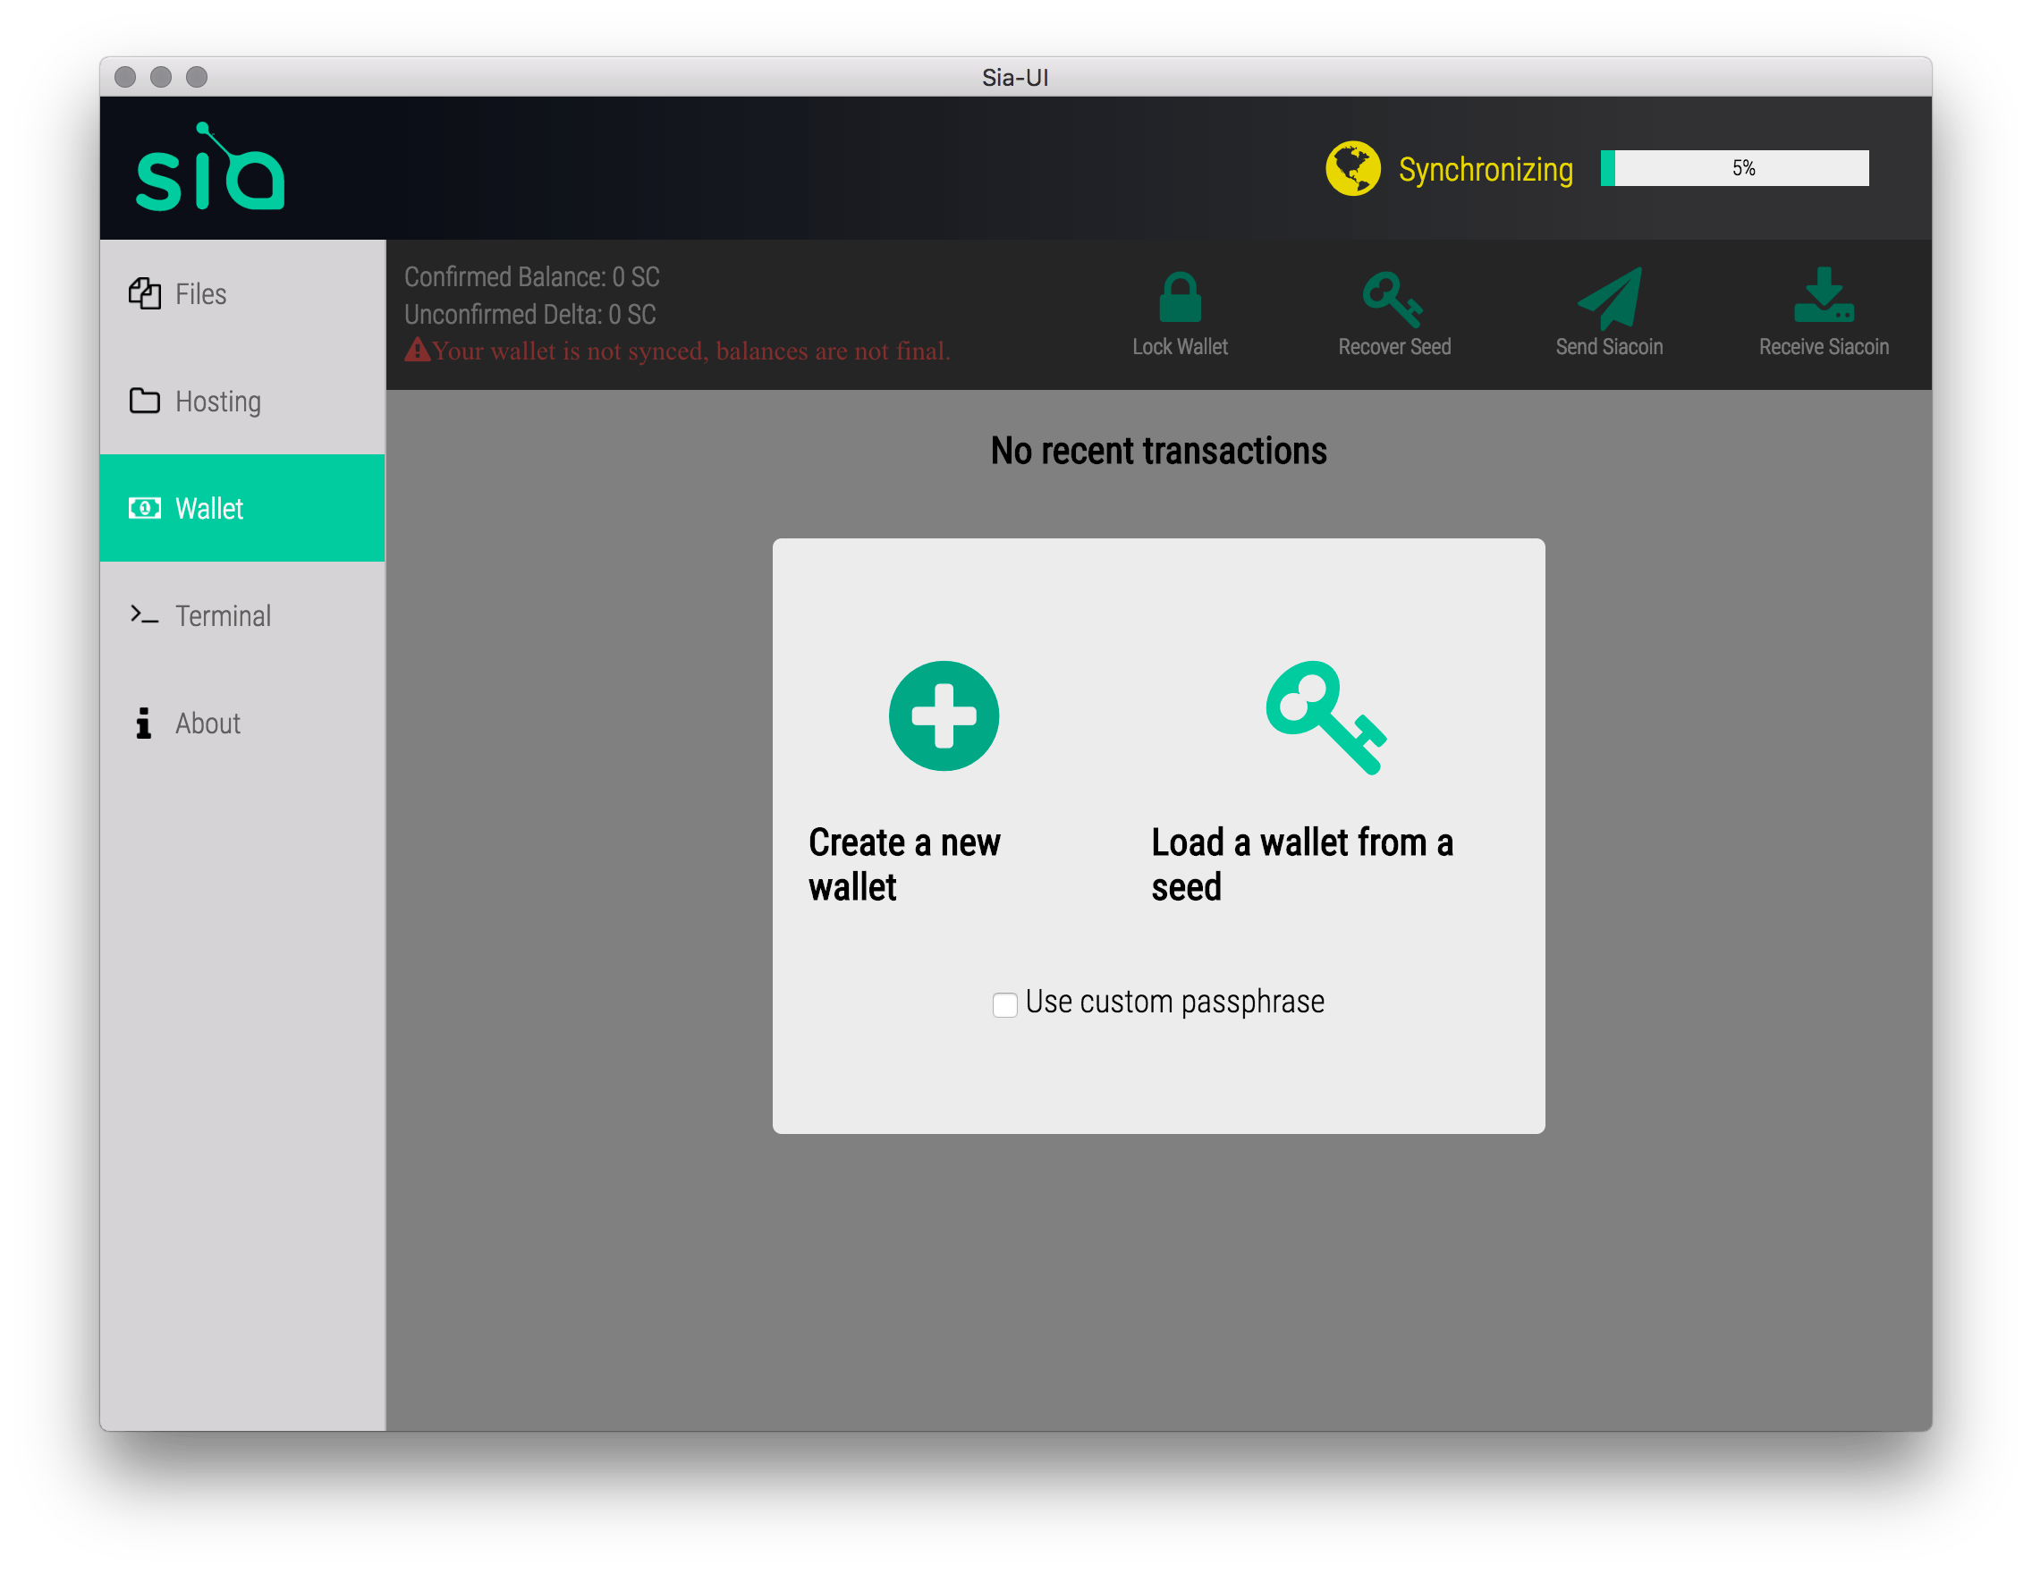Image resolution: width=2032 pixels, height=1574 pixels.
Task: Maximize the Sia-UI window
Action: click(197, 76)
